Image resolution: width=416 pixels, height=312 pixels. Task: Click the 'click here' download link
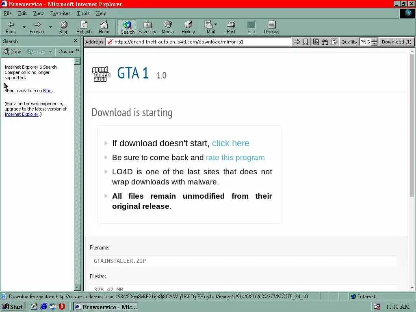pos(231,143)
